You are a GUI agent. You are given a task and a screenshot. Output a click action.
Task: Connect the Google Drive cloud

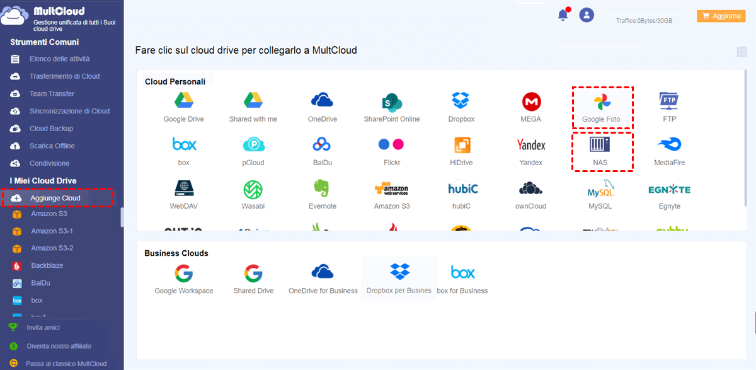[183, 101]
